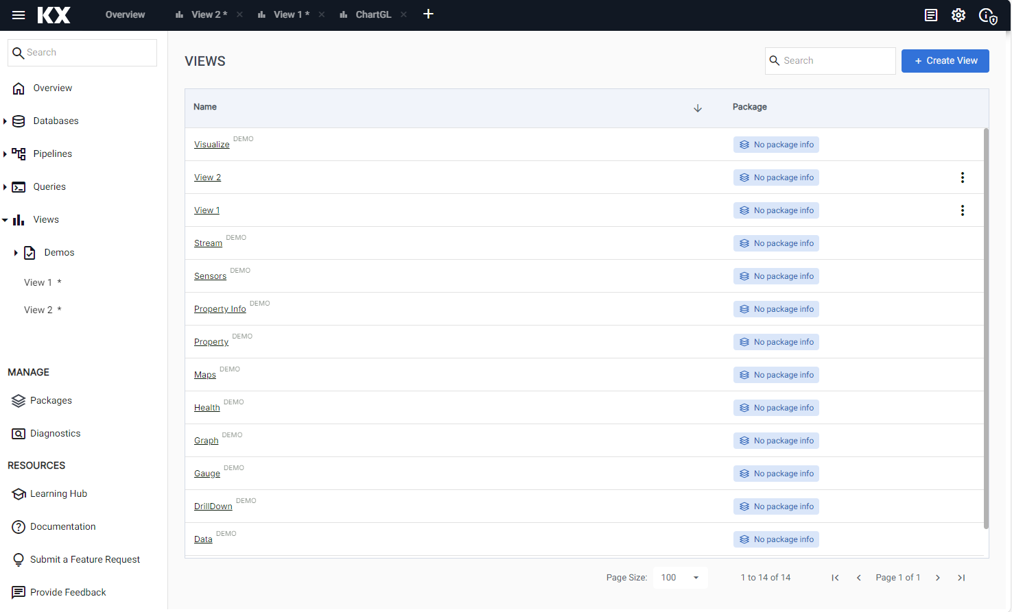
Task: Click No package info badge for Visualize
Action: coord(776,145)
